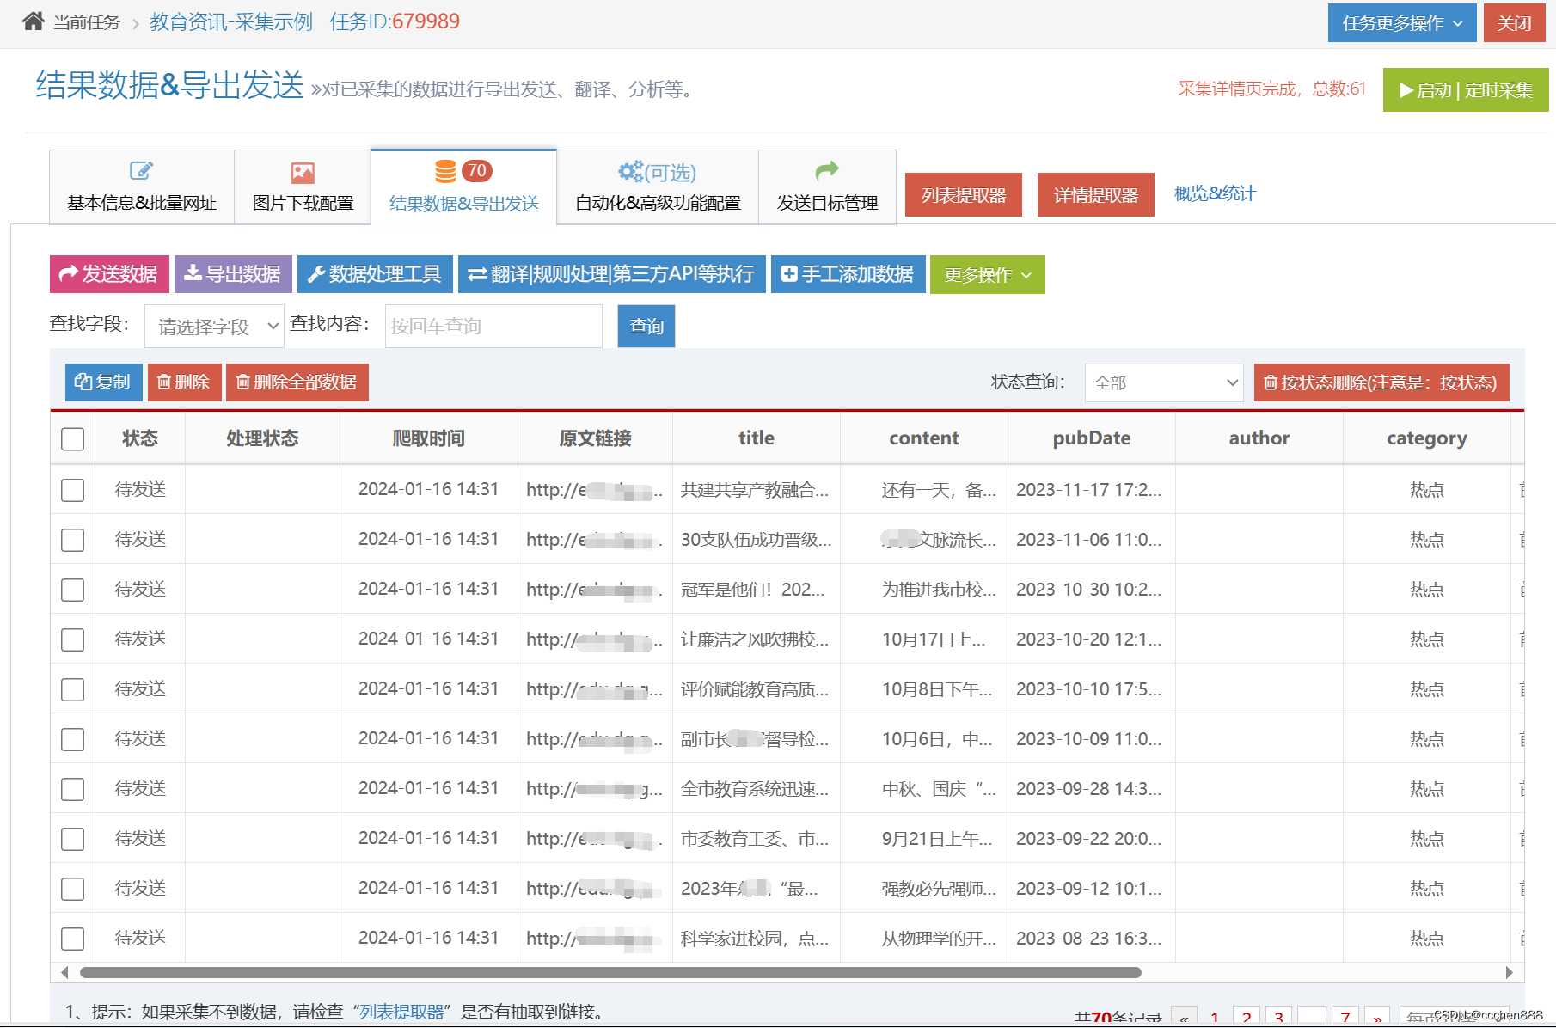Open 自动化&高级功能配置 tab
This screenshot has width=1556, height=1028.
click(658, 187)
